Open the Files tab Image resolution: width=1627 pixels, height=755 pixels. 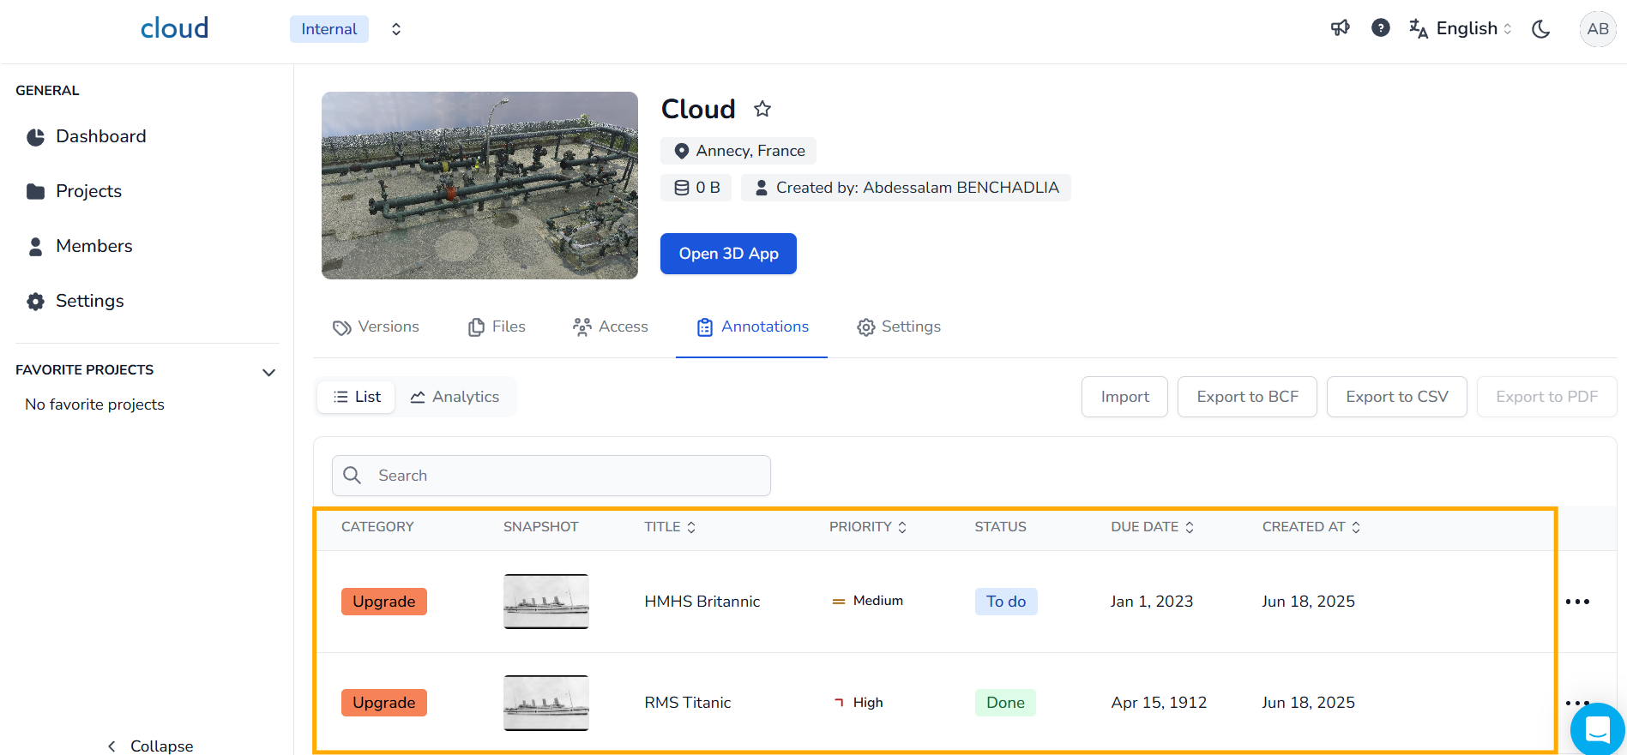(497, 327)
